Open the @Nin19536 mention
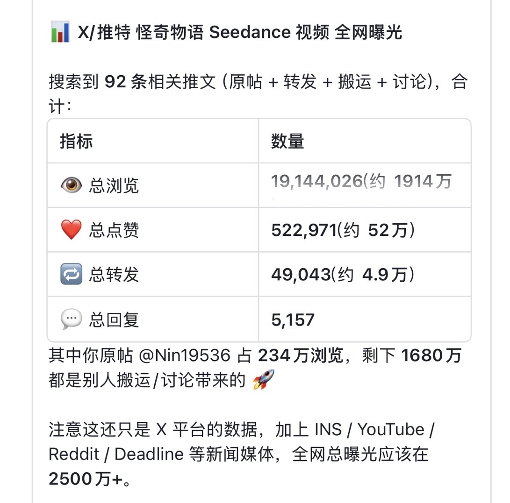The height and width of the screenshot is (503, 510). point(185,356)
